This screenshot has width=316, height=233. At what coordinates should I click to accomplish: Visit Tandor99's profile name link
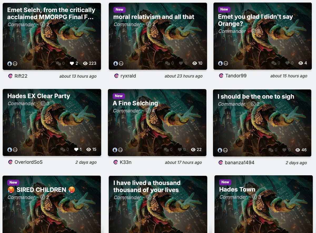coord(236,76)
